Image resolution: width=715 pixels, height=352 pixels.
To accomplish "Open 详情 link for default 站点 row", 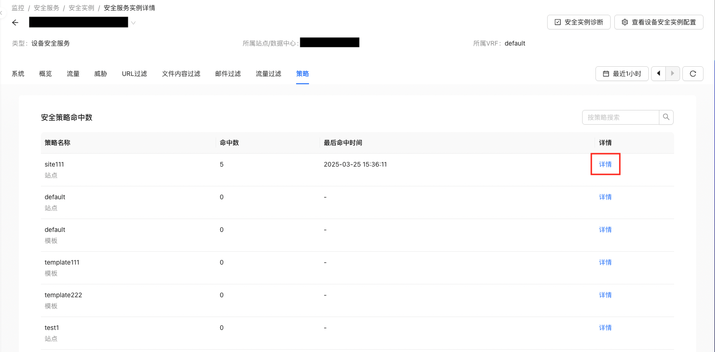I will [605, 197].
